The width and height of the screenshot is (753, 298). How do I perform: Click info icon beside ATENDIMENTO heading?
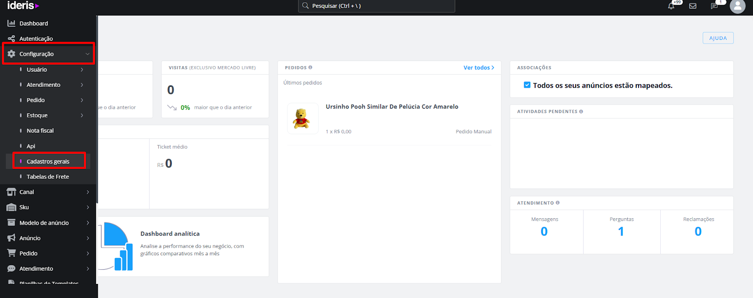pos(558,203)
